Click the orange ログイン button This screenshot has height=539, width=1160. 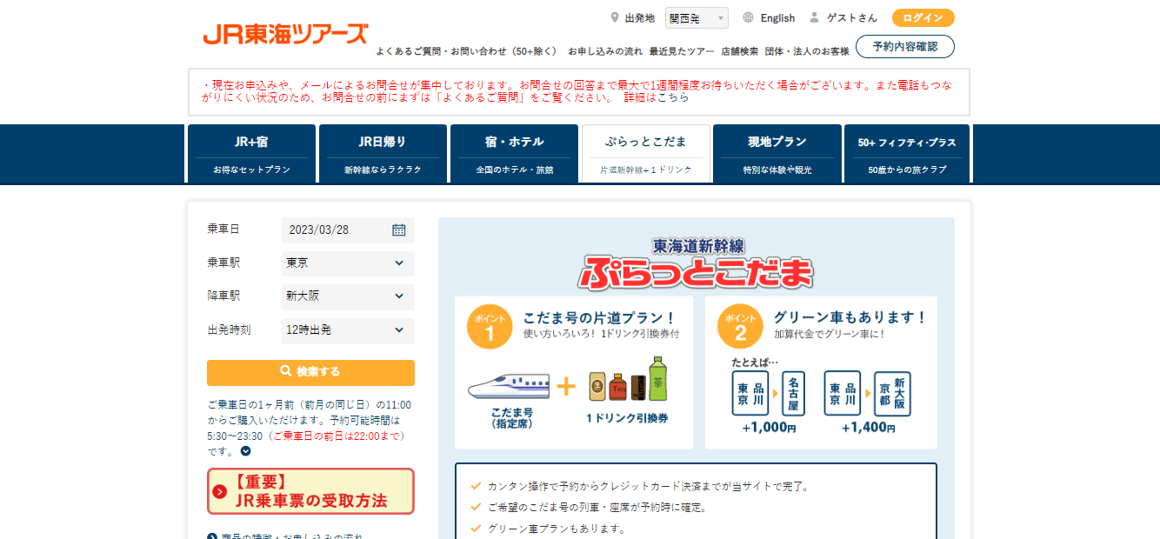923,17
